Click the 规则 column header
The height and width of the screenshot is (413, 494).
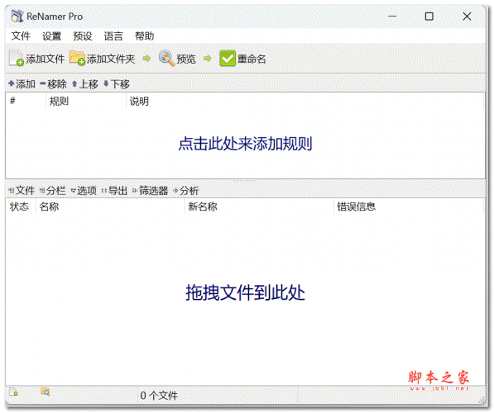pos(86,101)
